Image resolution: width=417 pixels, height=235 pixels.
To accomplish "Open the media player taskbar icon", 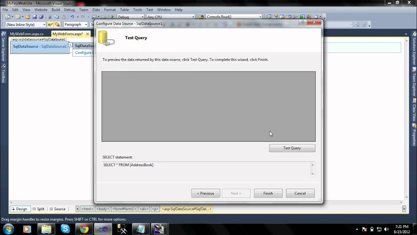I will coord(27,229).
